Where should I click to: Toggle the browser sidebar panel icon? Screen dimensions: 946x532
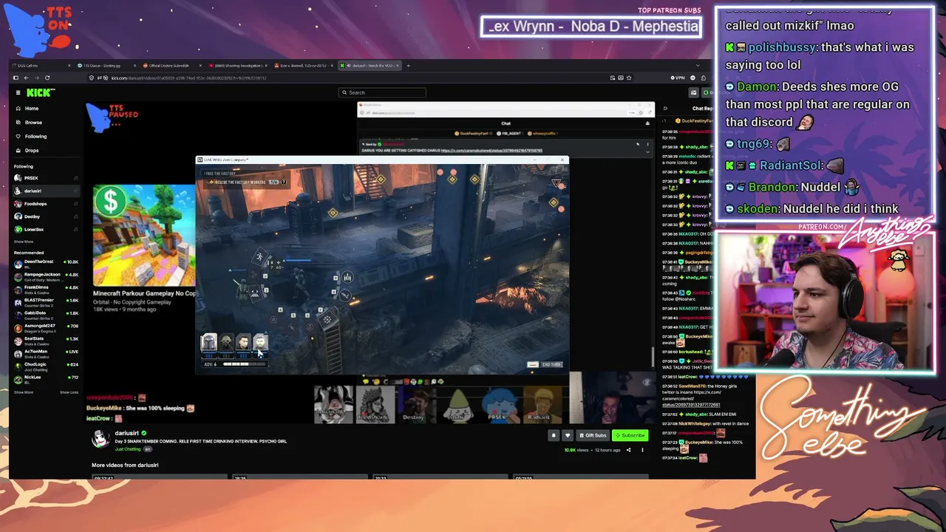pos(16,78)
